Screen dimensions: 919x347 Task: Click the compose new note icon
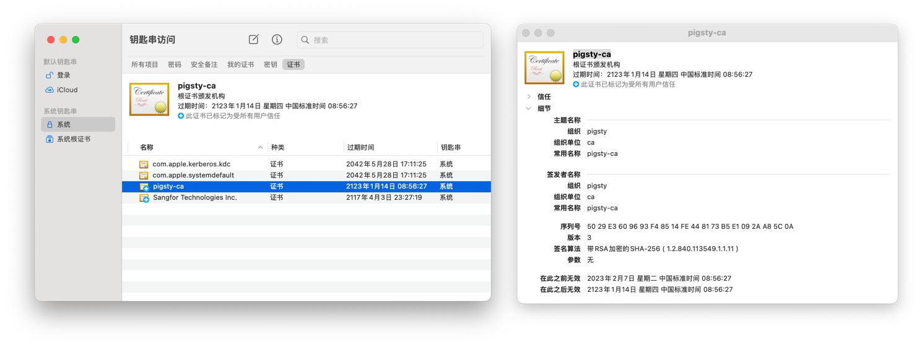coord(253,40)
